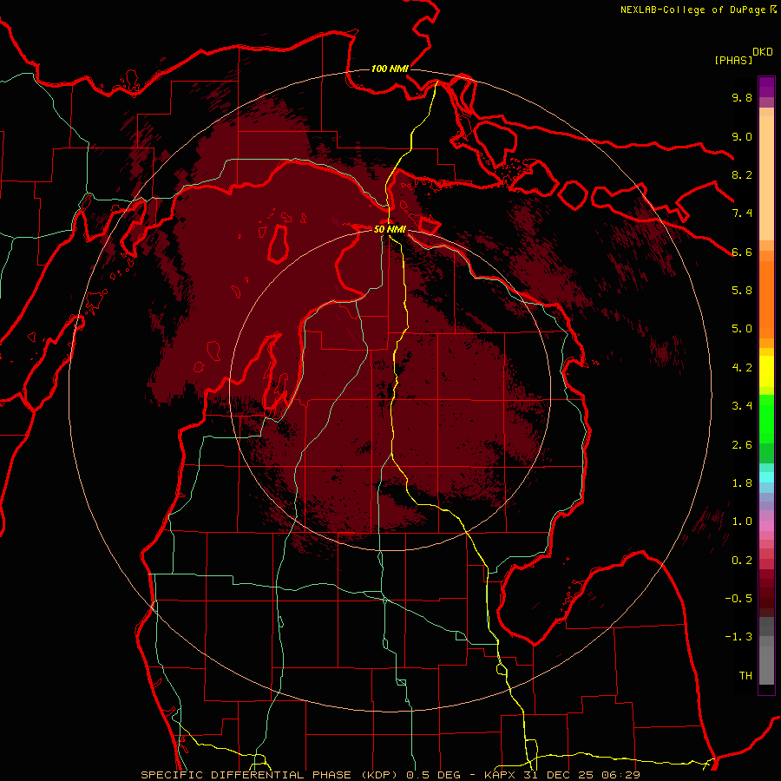Click the 50 NMI range ring label
Screen dimensions: 781x781
[x=390, y=229]
